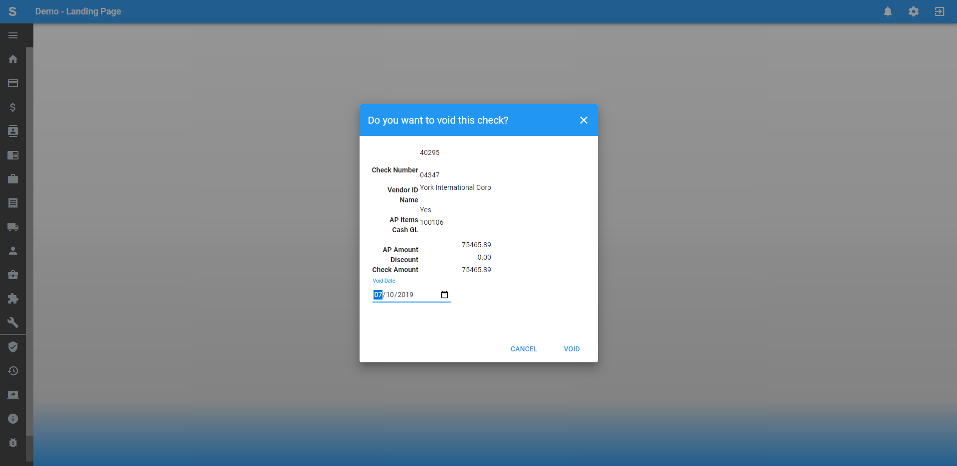Open the Void Date calendar picker

pyautogui.click(x=444, y=295)
